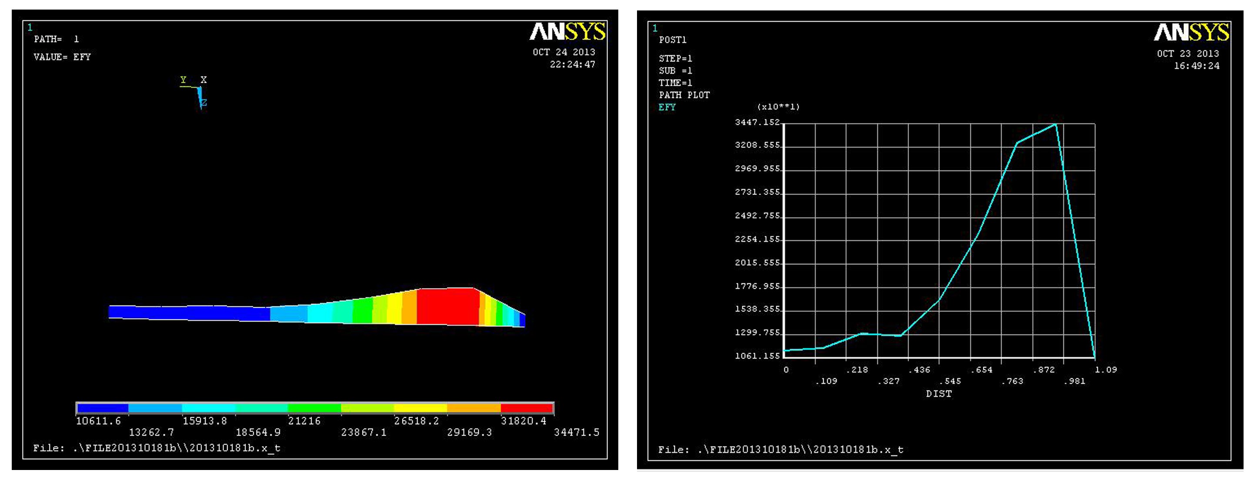This screenshot has width=1254, height=480.
Task: Click the 'POST1' label
Action: (x=672, y=40)
